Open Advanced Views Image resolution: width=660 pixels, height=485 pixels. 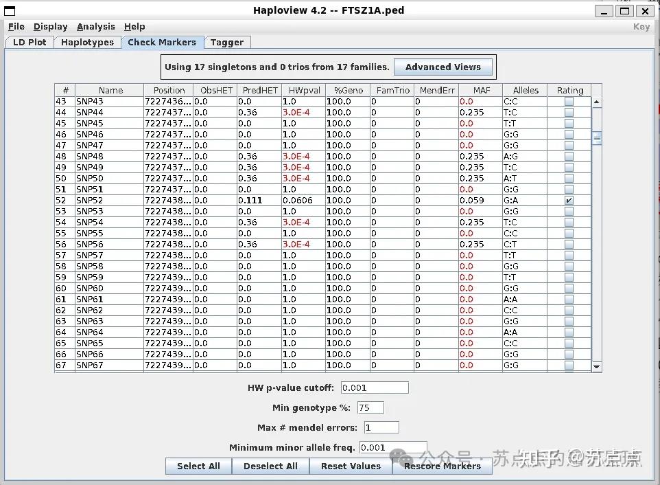click(x=443, y=67)
